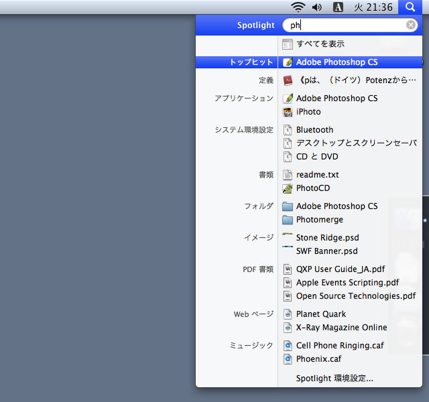Open the input source menu (A icon)

click(x=338, y=7)
